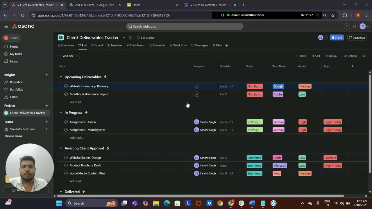Image resolution: width=372 pixels, height=209 pixels.
Task: Click the Medium priority on Website Homepage Redesign
Action: coord(305,86)
